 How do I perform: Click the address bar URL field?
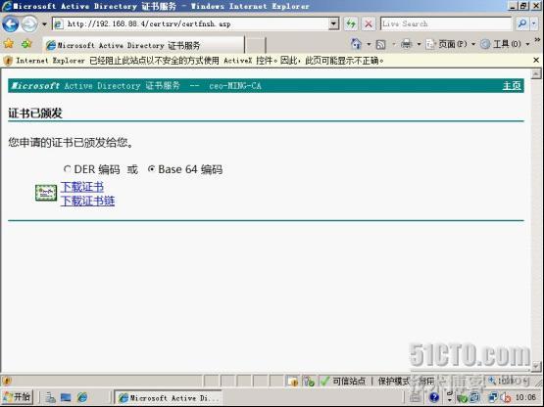pos(191,23)
